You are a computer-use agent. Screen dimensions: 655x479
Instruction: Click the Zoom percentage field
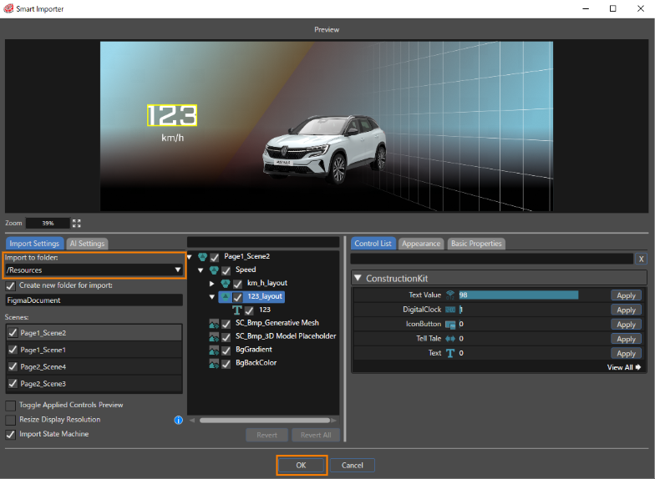pyautogui.click(x=48, y=224)
